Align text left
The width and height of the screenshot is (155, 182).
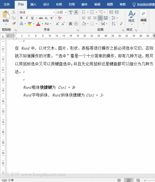pyautogui.click(x=84, y=18)
